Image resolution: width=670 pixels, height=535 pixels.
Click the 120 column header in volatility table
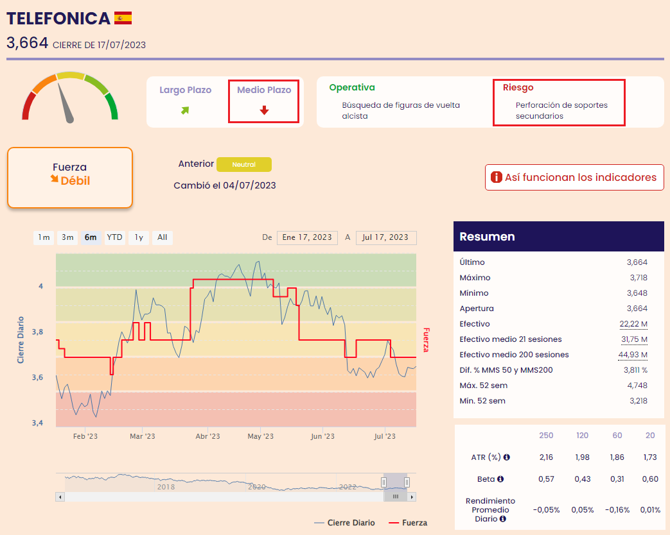(583, 435)
